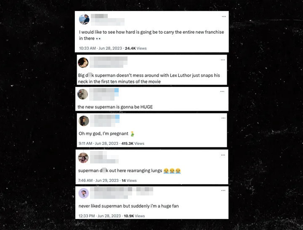The height and width of the screenshot is (230, 303).
Task: Click the 10:33 AM Jun 28, 2023 timestamp
Action: tap(101, 48)
